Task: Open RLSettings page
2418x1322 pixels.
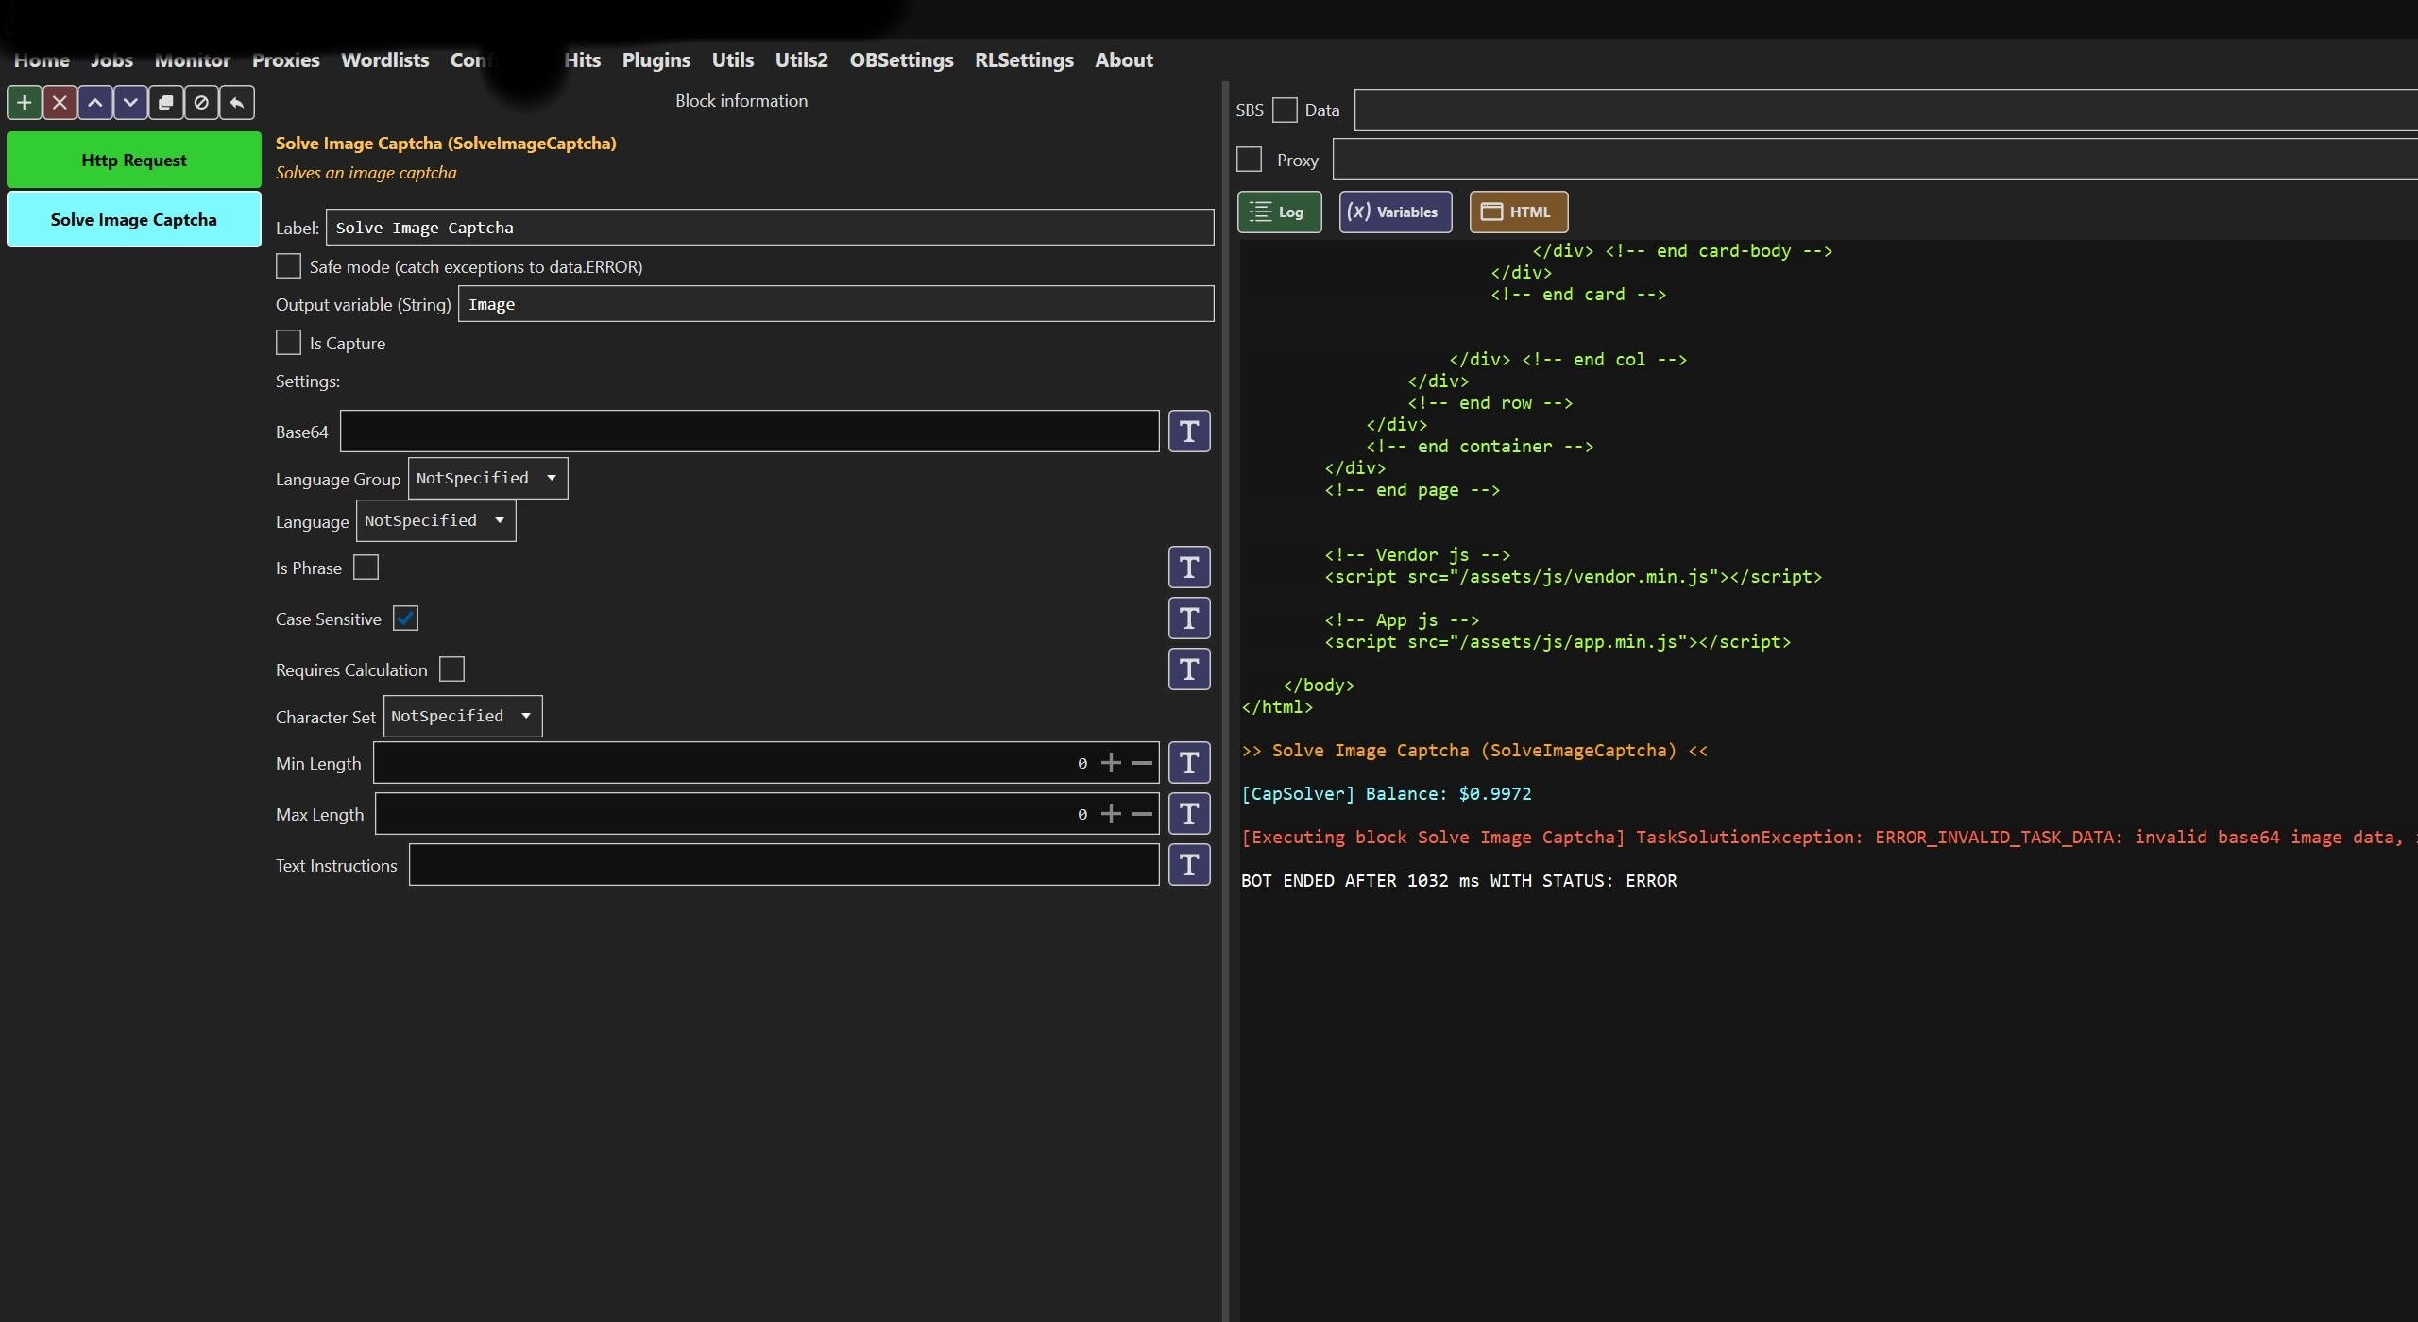Action: [1025, 60]
